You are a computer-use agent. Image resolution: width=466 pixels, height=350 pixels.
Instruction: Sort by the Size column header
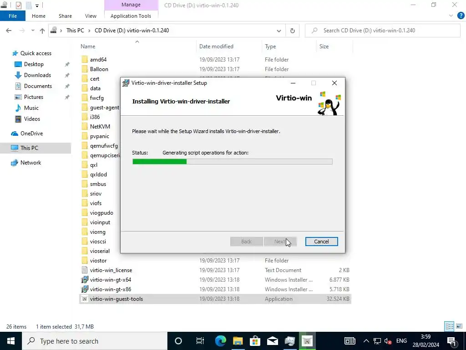[324, 46]
